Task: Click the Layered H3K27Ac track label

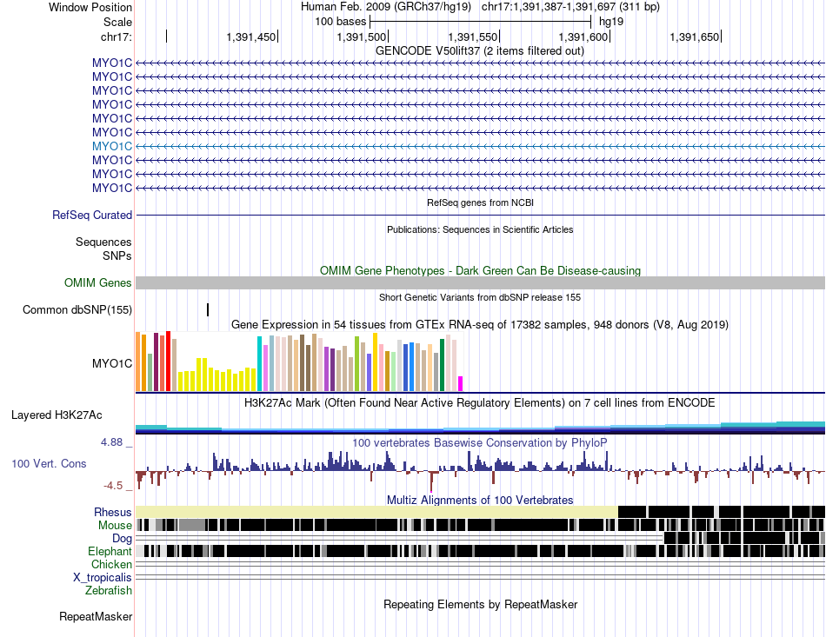Action: pos(57,415)
